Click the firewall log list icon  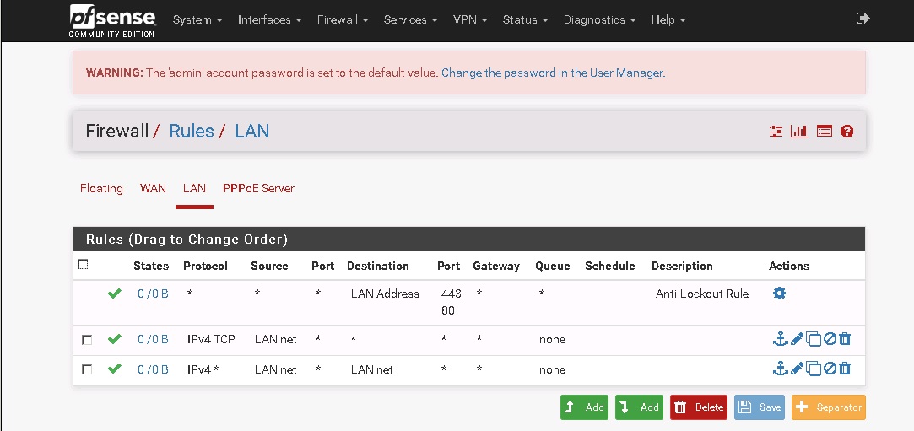(824, 132)
